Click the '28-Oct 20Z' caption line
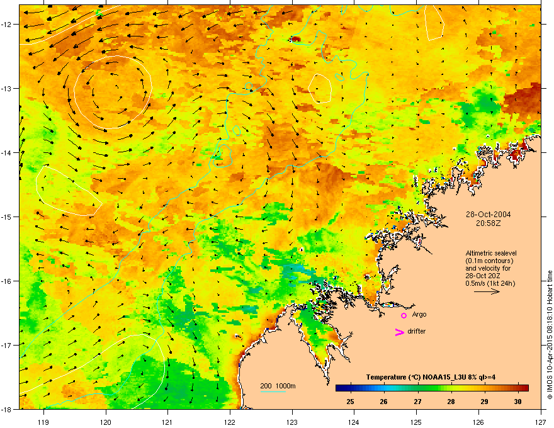Viewport: 554px width, 428px height. point(483,276)
